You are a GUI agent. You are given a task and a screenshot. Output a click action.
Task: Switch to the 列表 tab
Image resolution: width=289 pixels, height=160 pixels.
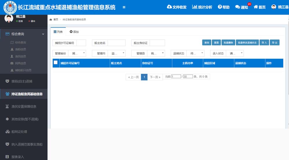pos(58,32)
